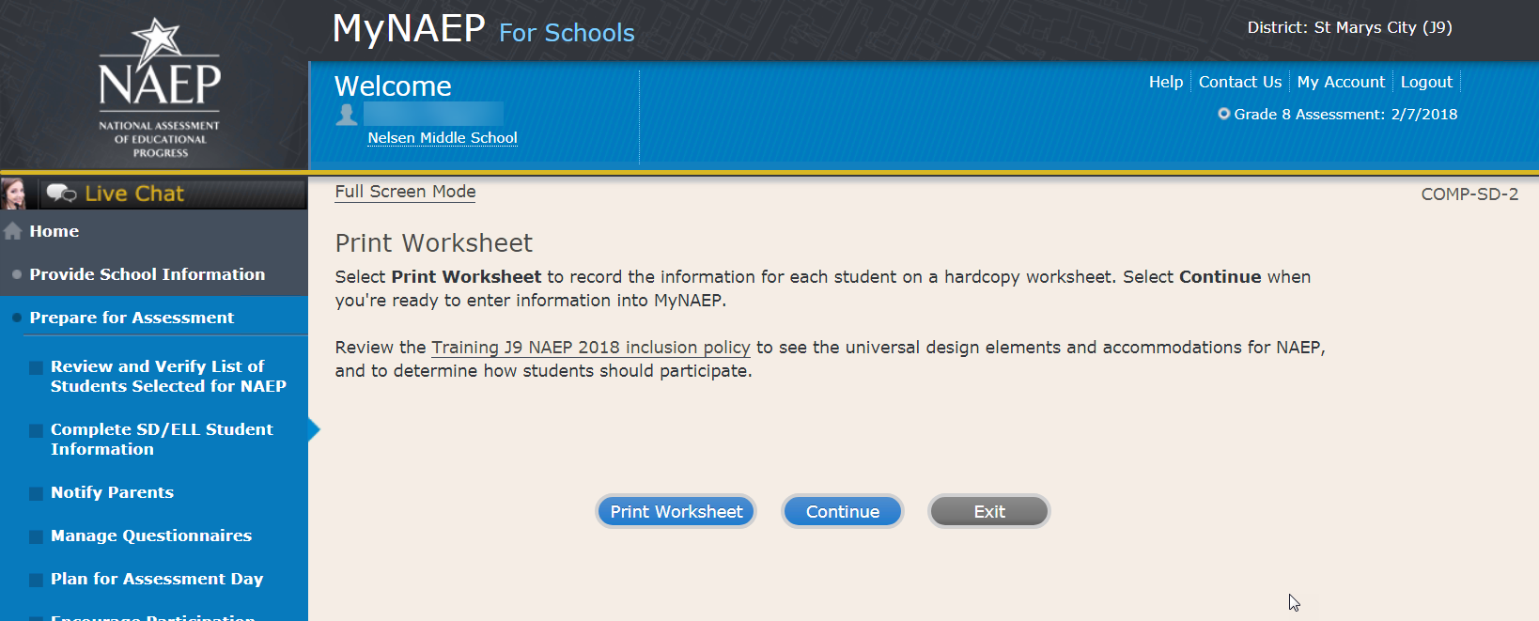Click the square icon beside Notify Parents
The height and width of the screenshot is (621, 1539).
(36, 493)
